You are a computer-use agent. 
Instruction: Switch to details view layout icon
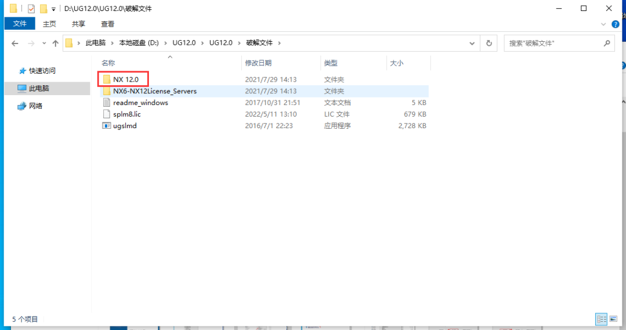(601, 319)
